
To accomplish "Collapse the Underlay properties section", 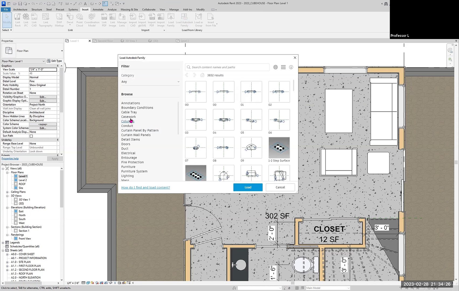I will tap(57, 140).
